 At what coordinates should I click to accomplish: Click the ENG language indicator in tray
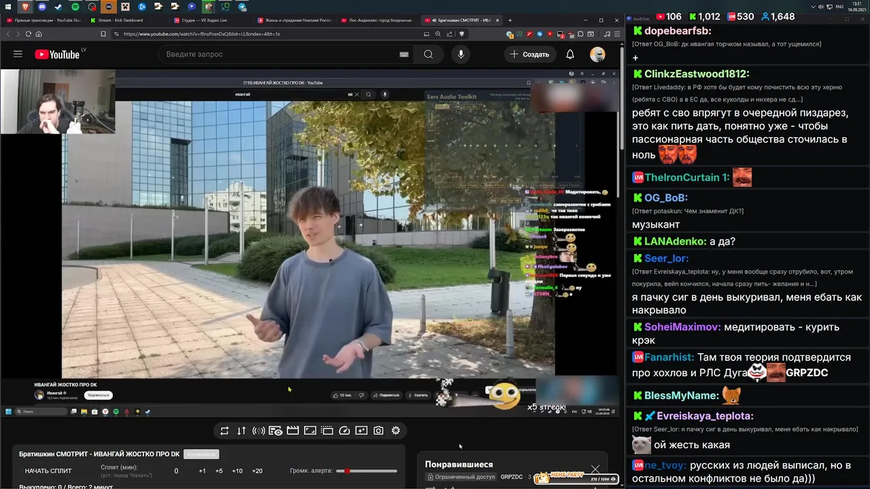coord(839,7)
